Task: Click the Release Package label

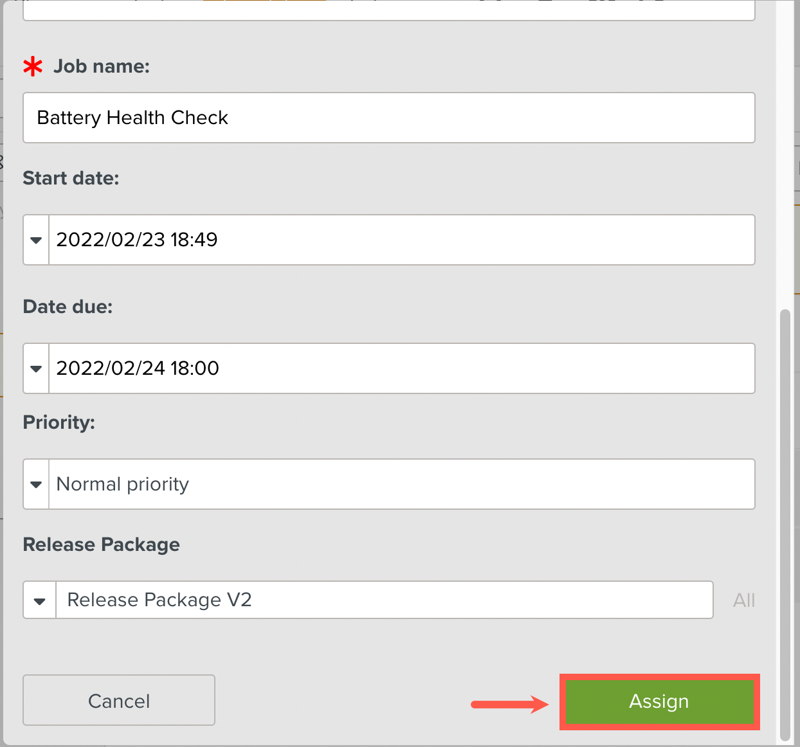Action: pyautogui.click(x=101, y=544)
